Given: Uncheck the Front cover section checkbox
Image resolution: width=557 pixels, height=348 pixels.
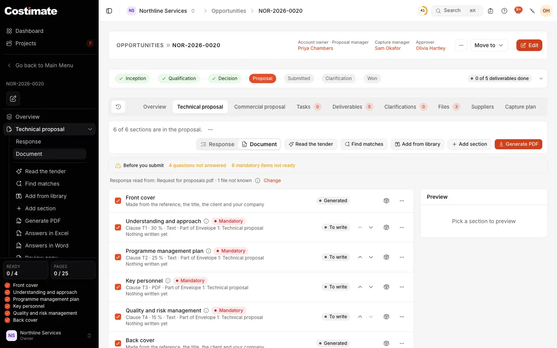Looking at the screenshot, I should tap(118, 201).
